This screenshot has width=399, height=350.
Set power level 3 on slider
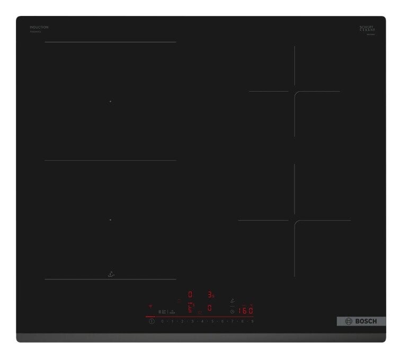coord(192,321)
